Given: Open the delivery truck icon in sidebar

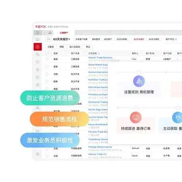Looking at the screenshot, I should (38, 108).
